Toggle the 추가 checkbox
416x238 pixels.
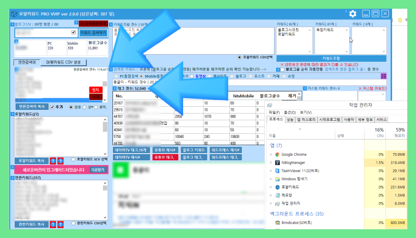(52, 107)
